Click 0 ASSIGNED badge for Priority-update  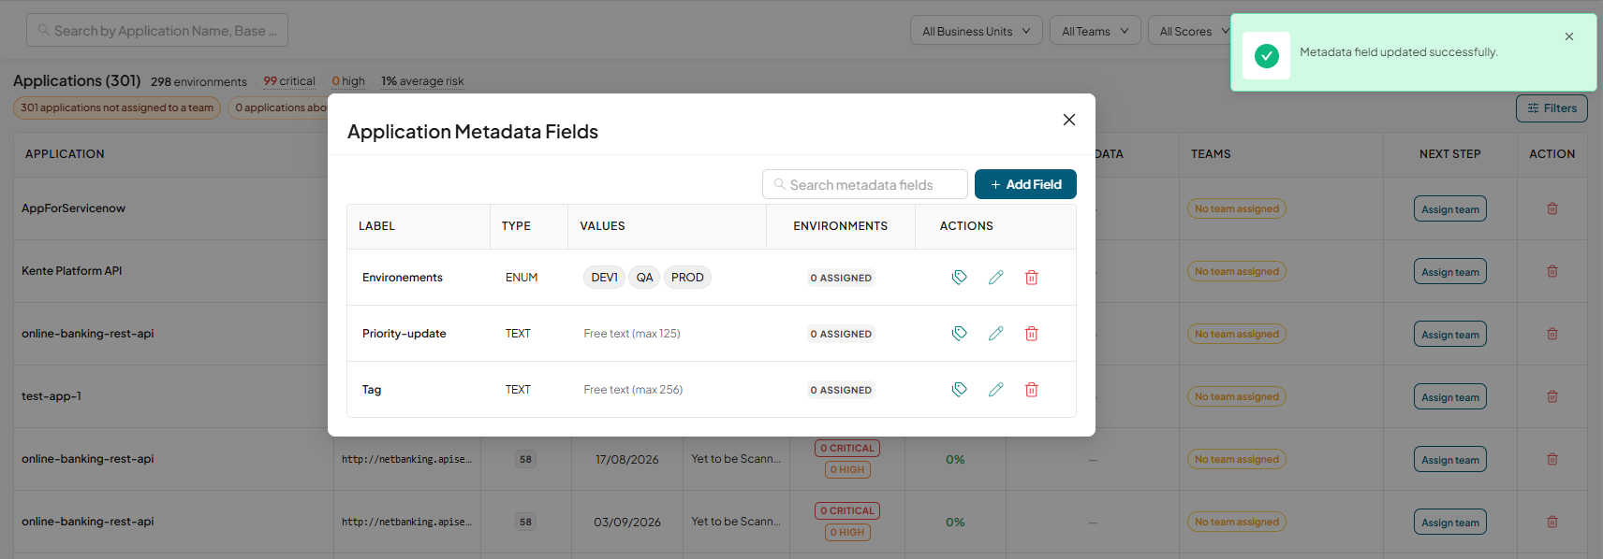click(841, 334)
